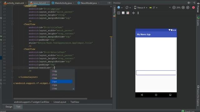The image size is (200, 112).
Task: Click the closing </LinearLayout> tag
Action: point(28,77)
